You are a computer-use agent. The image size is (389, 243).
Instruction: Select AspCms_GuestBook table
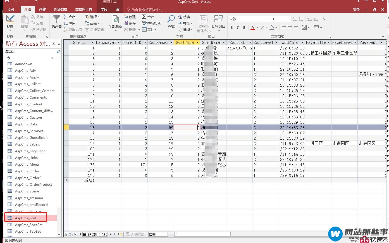31,138
